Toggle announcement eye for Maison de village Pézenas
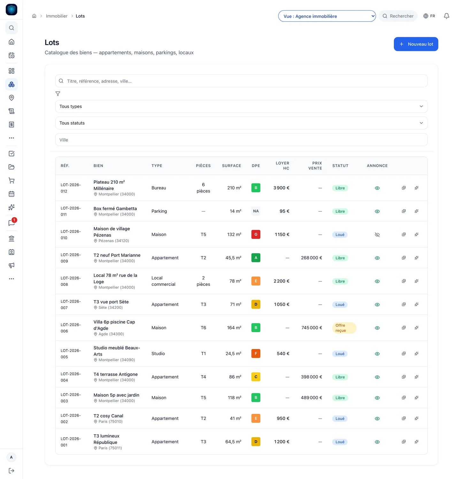460x479 pixels. click(x=377, y=235)
